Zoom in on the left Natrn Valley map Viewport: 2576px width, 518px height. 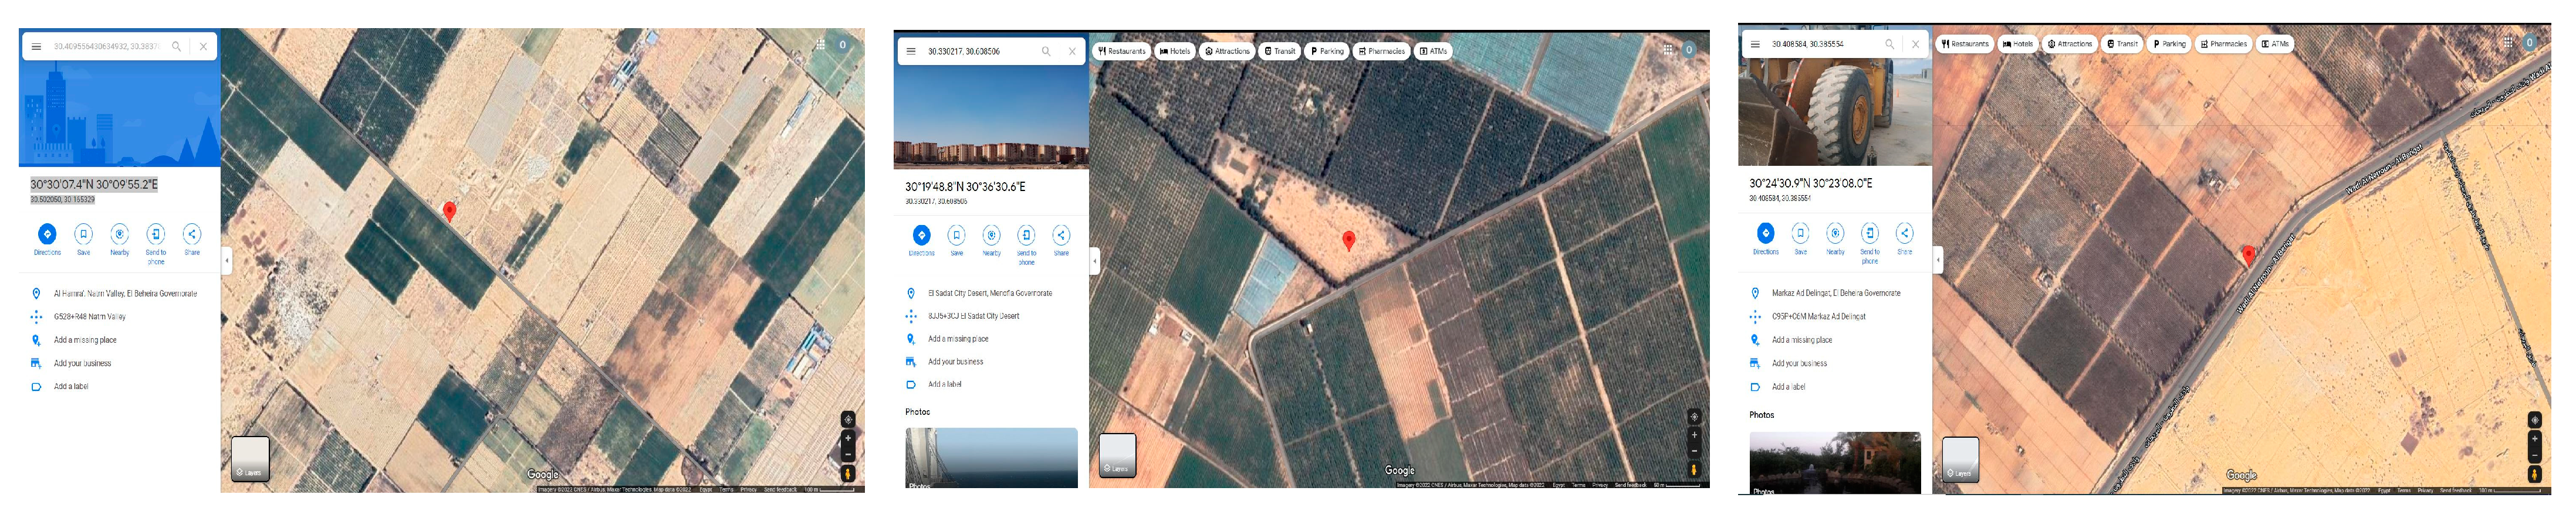[848, 438]
